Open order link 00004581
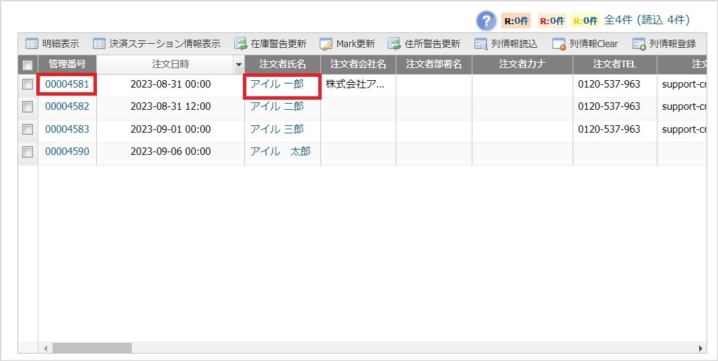The width and height of the screenshot is (718, 361). 67,84
